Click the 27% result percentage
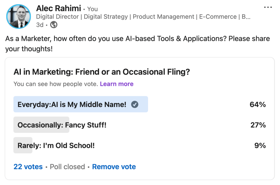The height and width of the screenshot is (185, 280). click(x=258, y=125)
